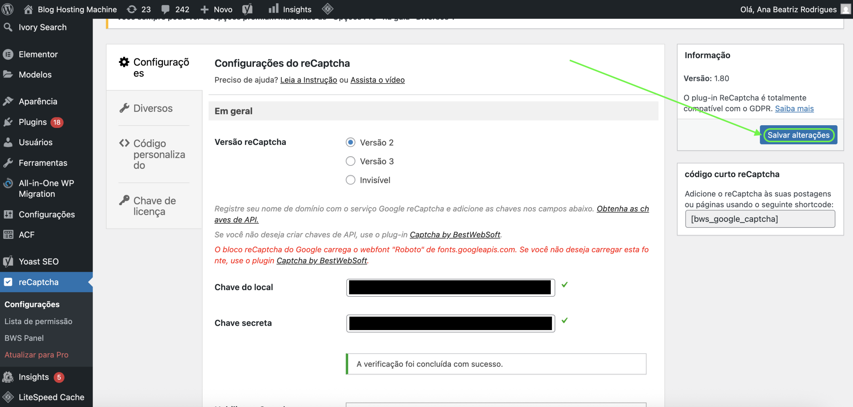Choose the Invisível radio option

[x=351, y=180]
